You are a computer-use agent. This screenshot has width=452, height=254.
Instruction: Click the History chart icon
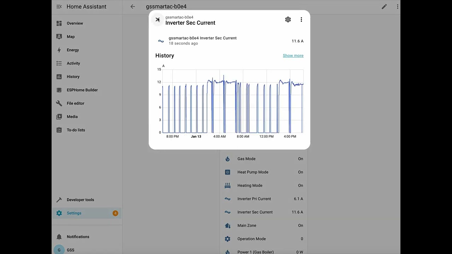pos(59,77)
